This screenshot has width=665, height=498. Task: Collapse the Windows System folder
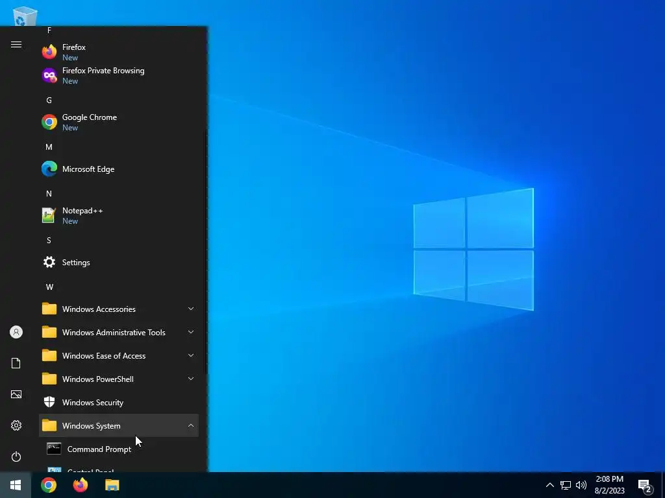coord(119,425)
